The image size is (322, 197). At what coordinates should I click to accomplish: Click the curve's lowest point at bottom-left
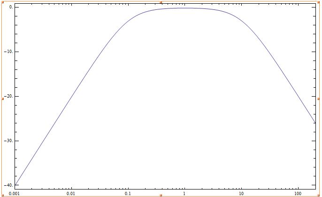pyautogui.click(x=15, y=185)
